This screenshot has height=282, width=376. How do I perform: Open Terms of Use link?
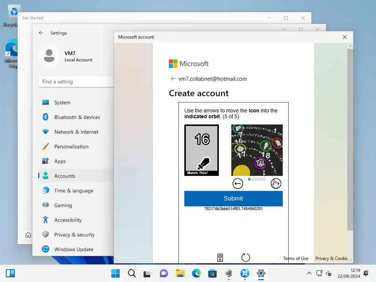[296, 258]
